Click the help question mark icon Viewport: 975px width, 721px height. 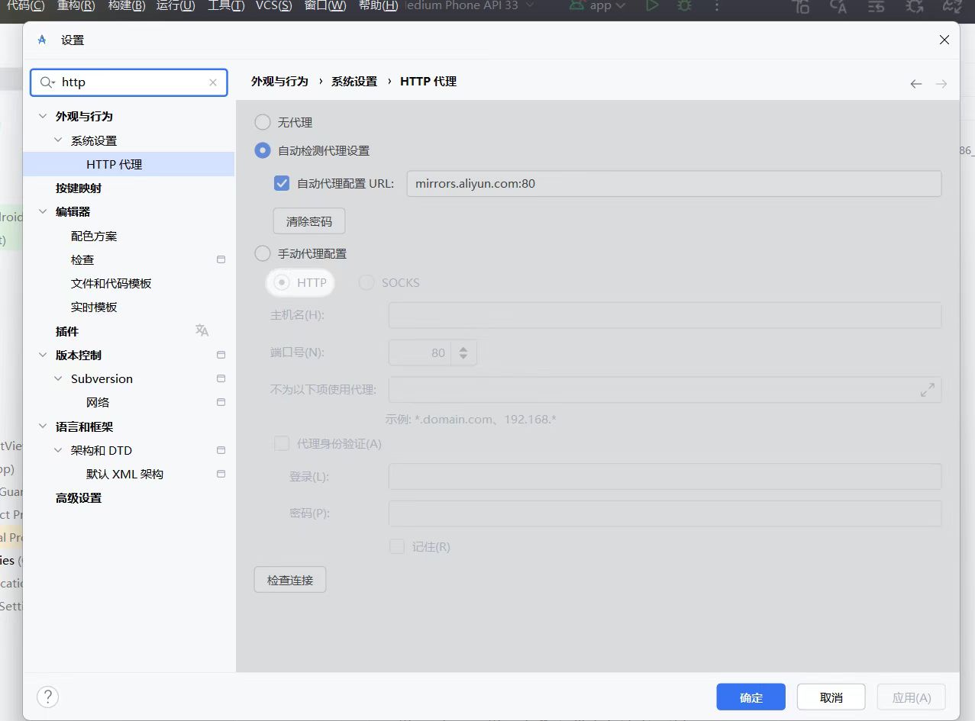coord(47,697)
